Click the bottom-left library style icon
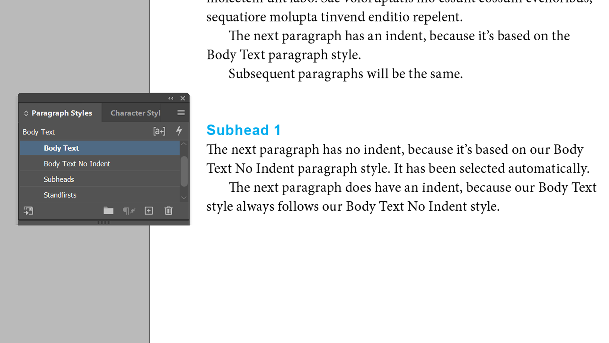This screenshot has height=343, width=609. 29,211
